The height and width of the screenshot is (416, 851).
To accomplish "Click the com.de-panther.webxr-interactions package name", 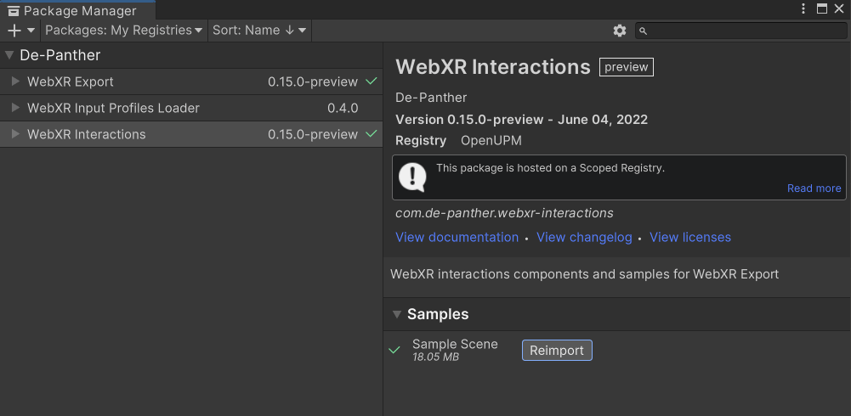I will pyautogui.click(x=504, y=213).
